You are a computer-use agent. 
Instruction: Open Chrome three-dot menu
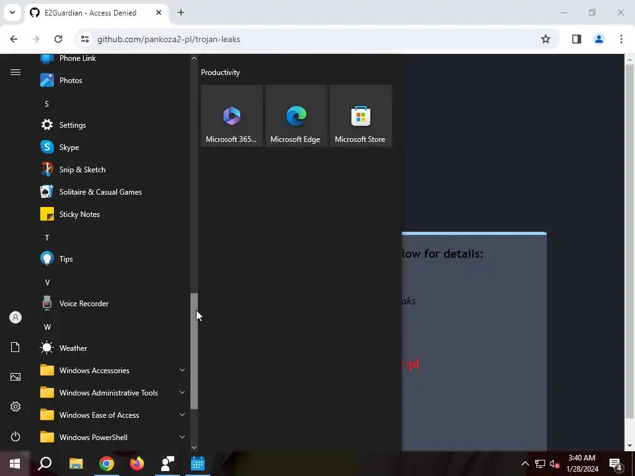click(x=621, y=39)
